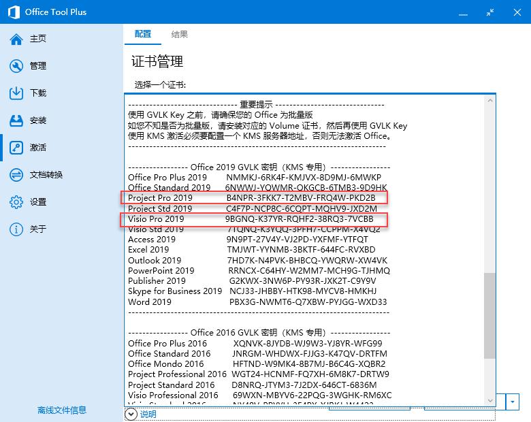
Task: Open the 下载 download icon
Action: coord(16,93)
